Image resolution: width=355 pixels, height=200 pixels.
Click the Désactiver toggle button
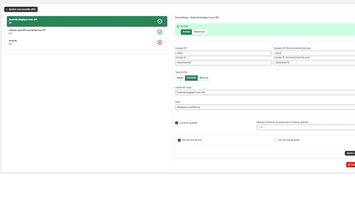point(199,32)
